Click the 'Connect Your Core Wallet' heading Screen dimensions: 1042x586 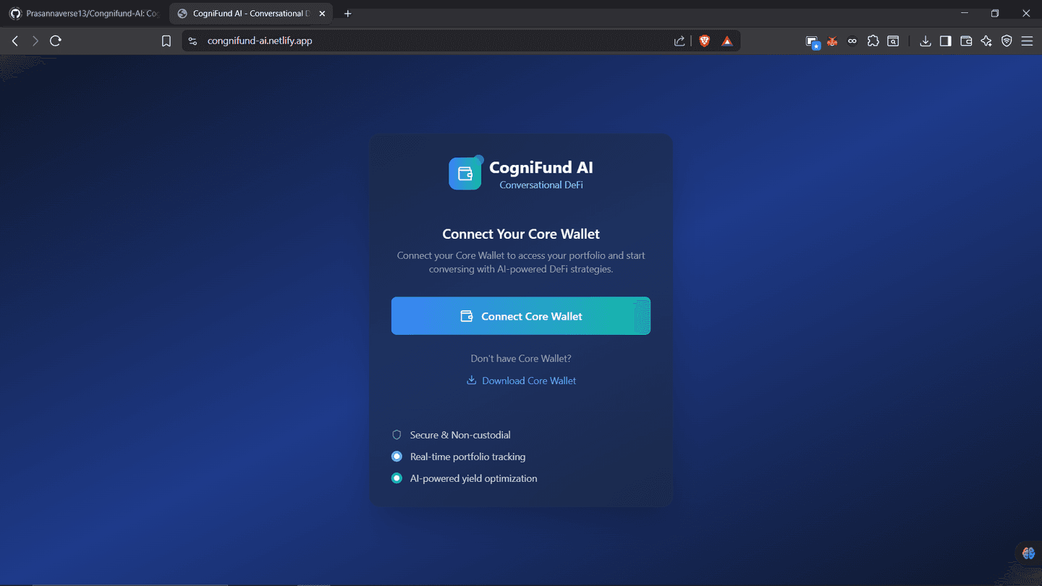521,234
